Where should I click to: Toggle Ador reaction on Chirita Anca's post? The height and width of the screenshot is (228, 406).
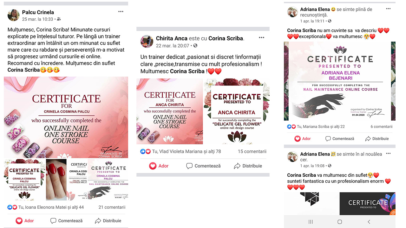[159, 166]
